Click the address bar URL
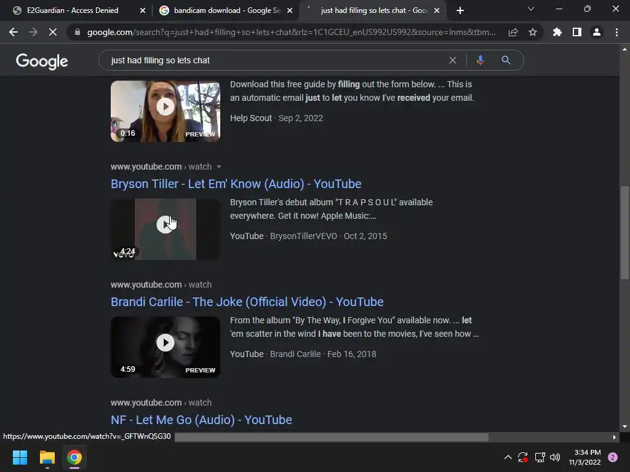The height and width of the screenshot is (472, 630). (291, 32)
